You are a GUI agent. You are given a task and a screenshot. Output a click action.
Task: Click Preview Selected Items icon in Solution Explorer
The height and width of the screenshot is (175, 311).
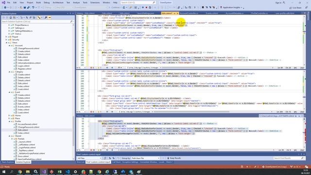pyautogui.click(x=50, y=17)
